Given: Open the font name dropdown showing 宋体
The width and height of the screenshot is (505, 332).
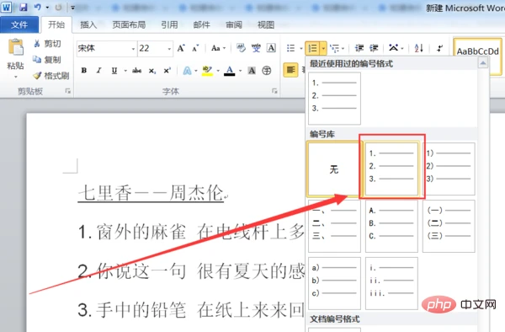Looking at the screenshot, I should [133, 49].
